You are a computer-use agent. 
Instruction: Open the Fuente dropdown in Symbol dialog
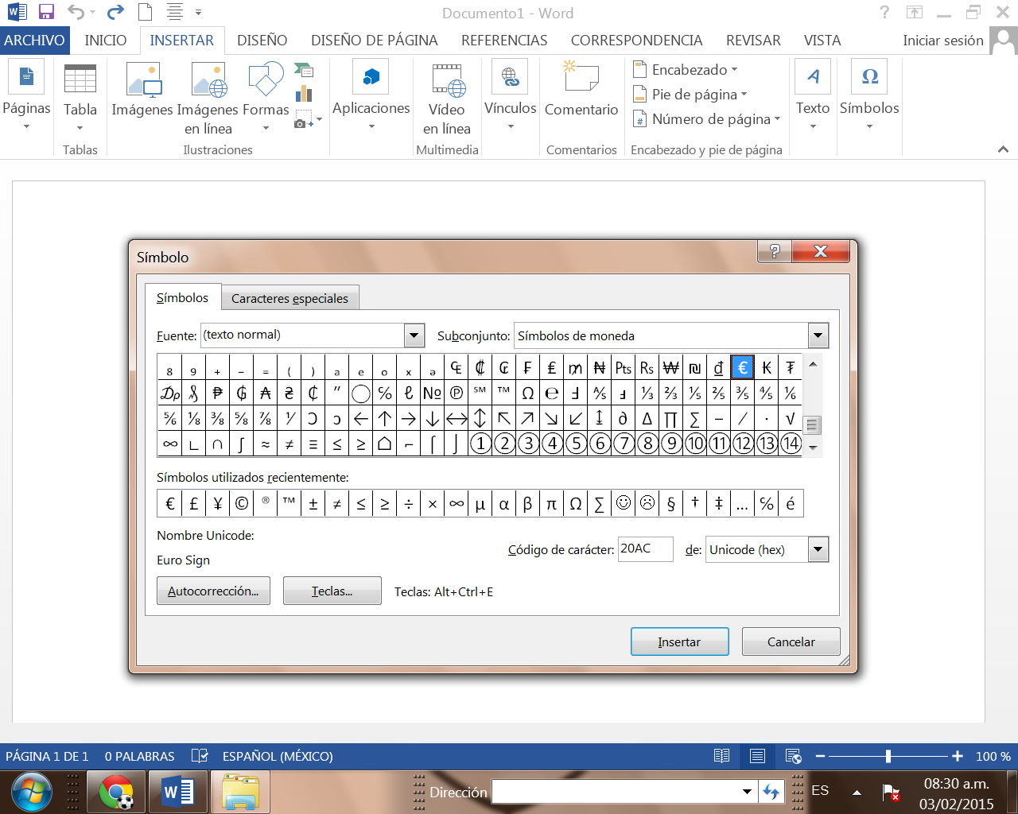coord(413,335)
